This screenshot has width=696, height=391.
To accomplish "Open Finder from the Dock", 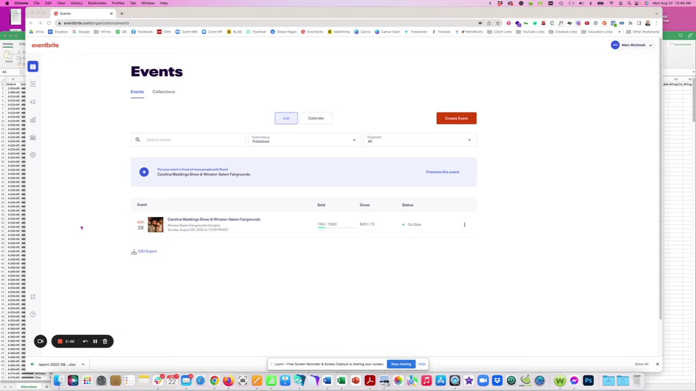I will click(x=59, y=381).
